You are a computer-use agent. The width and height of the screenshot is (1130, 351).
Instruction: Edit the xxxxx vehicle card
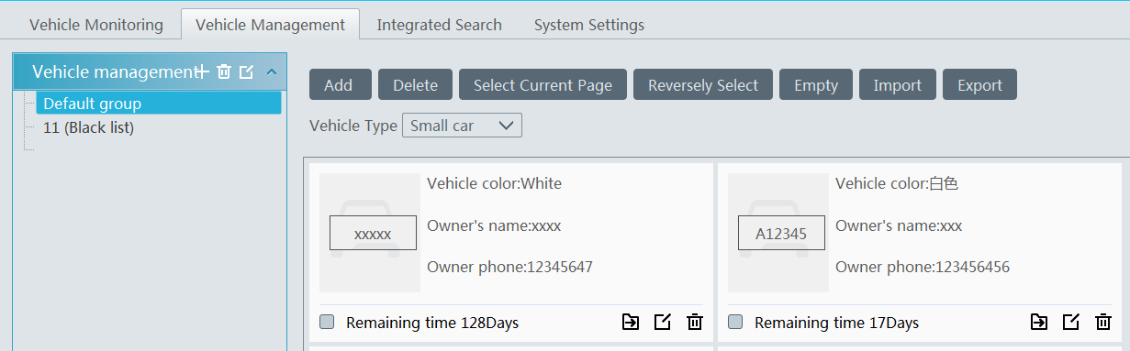tap(663, 322)
